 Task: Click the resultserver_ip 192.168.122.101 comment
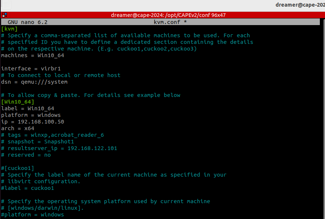tap(59, 148)
